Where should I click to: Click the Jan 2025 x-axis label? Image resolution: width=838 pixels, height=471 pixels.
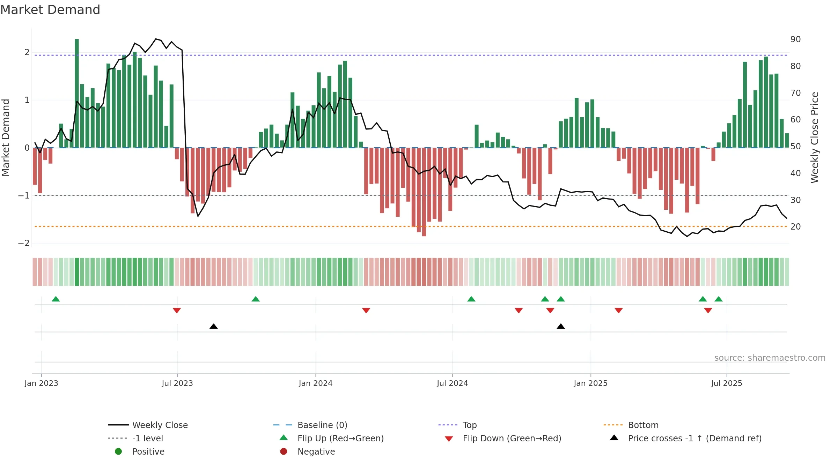click(590, 383)
